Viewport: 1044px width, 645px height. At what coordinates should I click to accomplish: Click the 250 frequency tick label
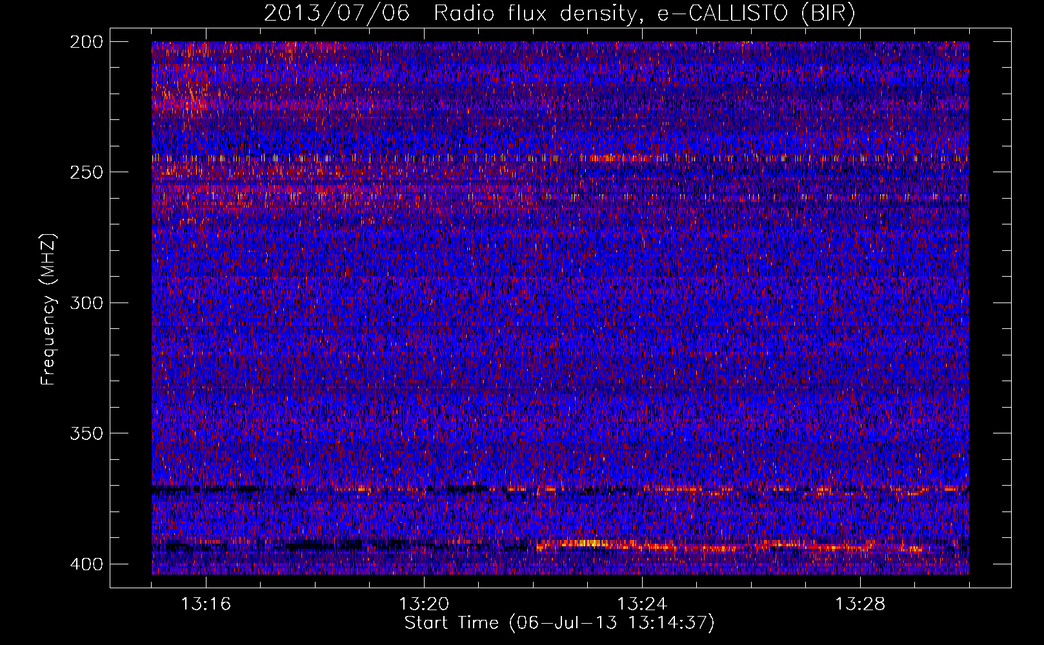pos(86,172)
